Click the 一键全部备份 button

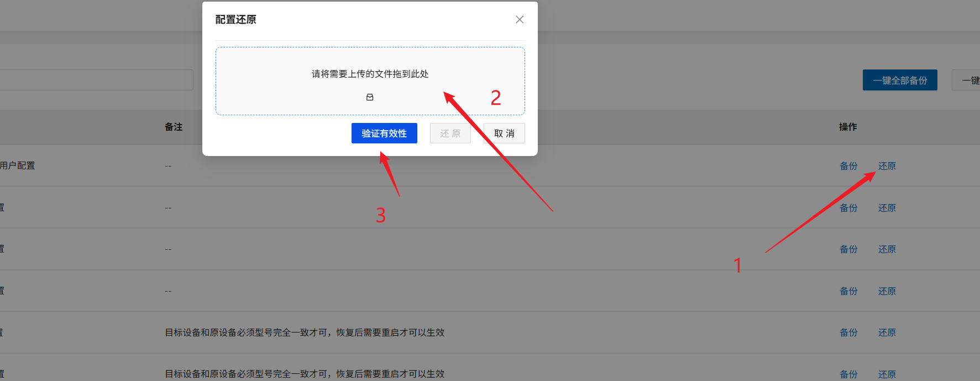click(900, 80)
